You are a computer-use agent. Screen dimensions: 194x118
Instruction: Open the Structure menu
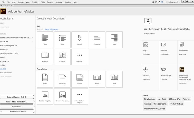coord(59,2)
